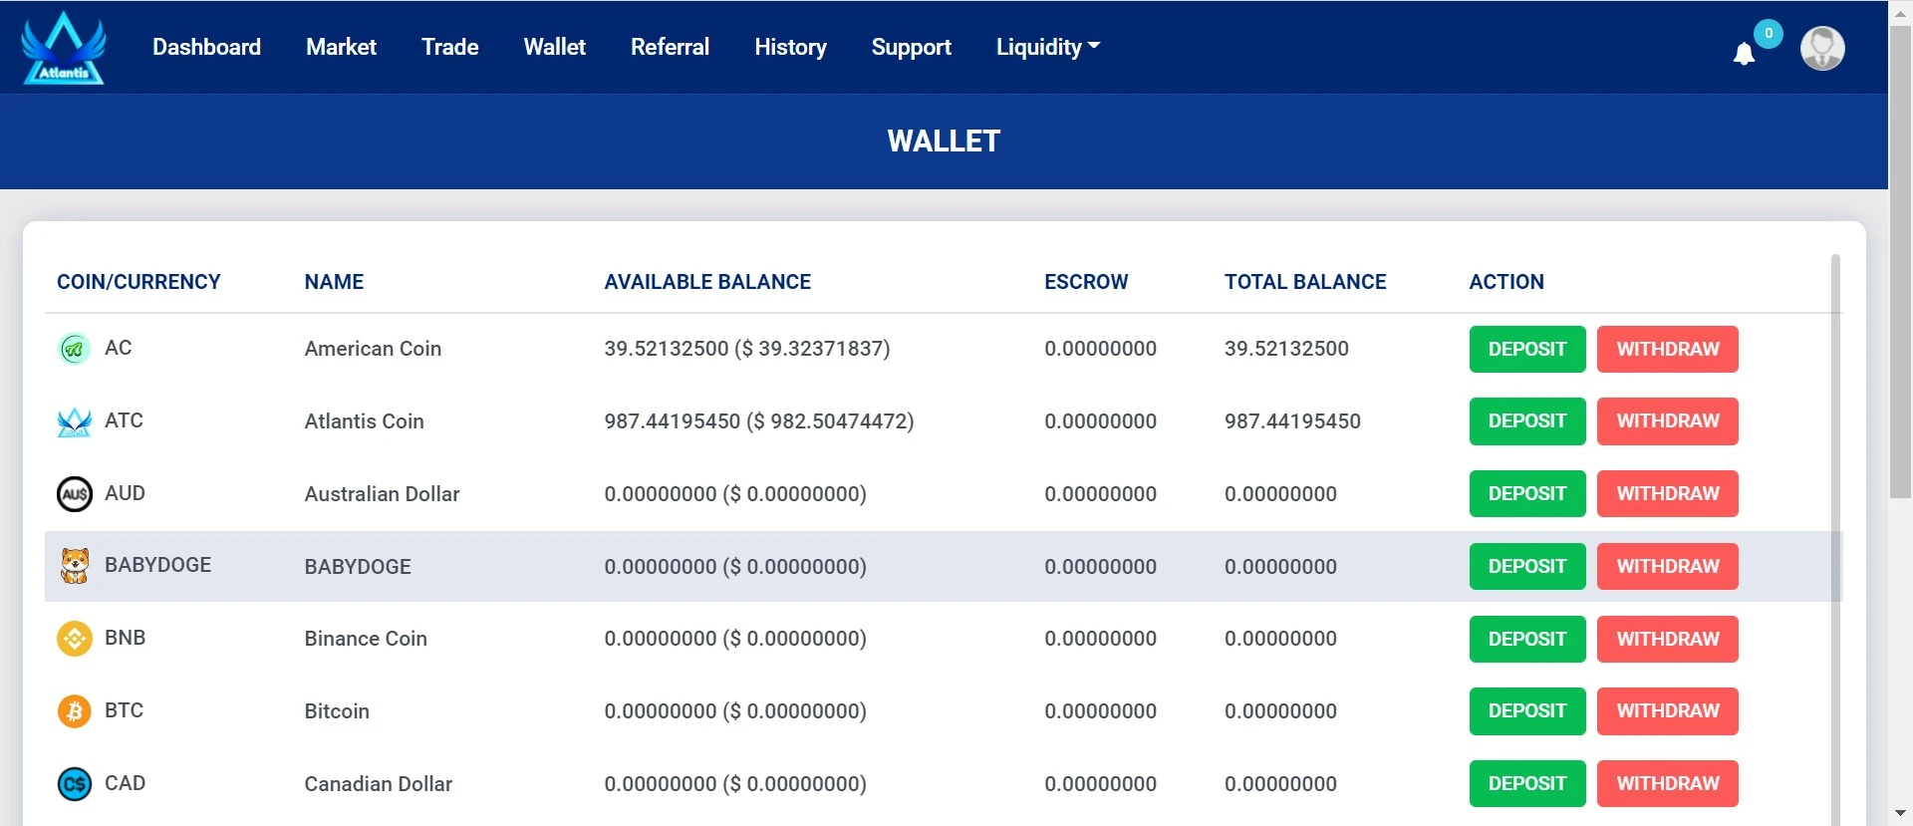
Task: Select the Australian Dollar name cell
Action: click(382, 494)
